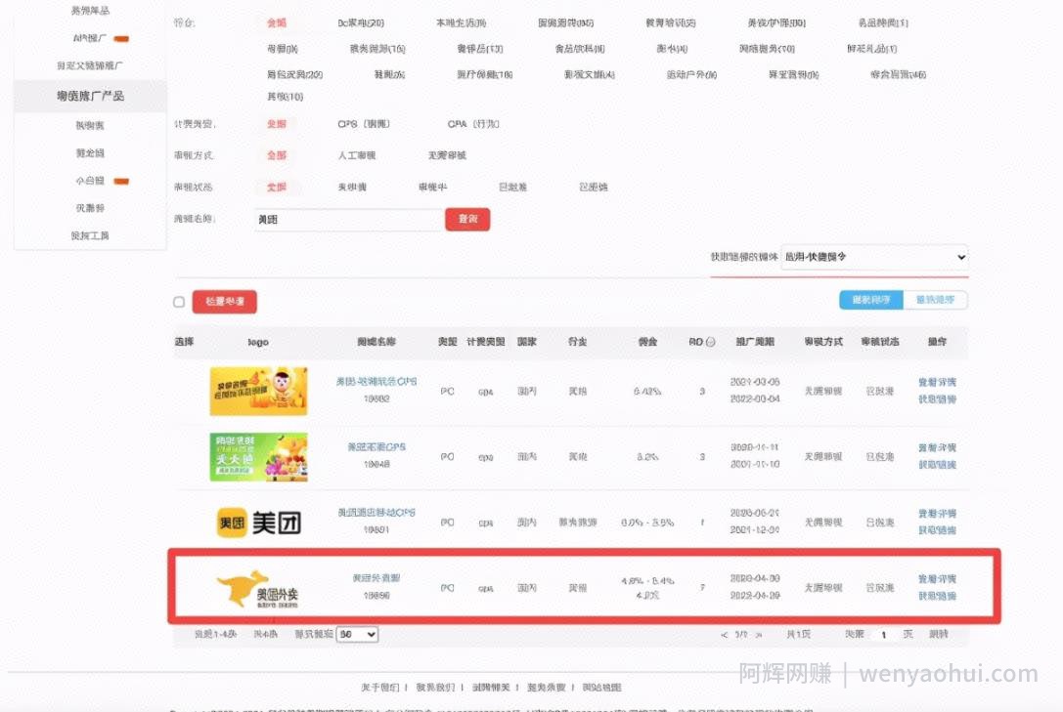The height and width of the screenshot is (712, 1063).
Task: Filter category by 医疗保健
Action: coord(485,74)
